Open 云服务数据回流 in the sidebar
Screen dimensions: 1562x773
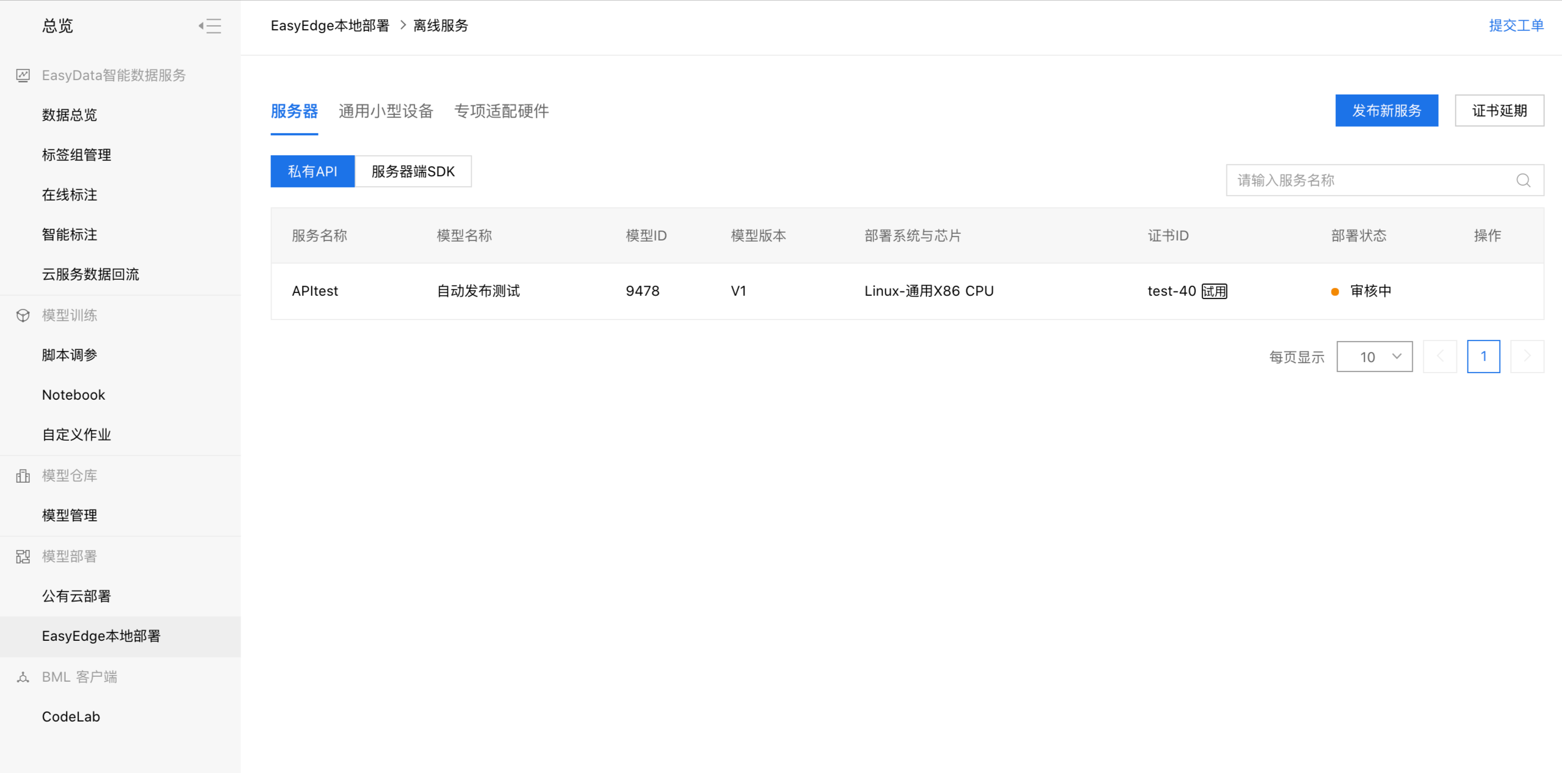90,275
